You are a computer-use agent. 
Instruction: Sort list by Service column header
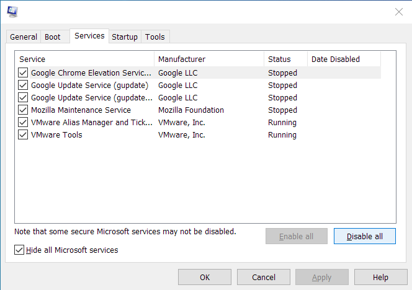(x=84, y=59)
